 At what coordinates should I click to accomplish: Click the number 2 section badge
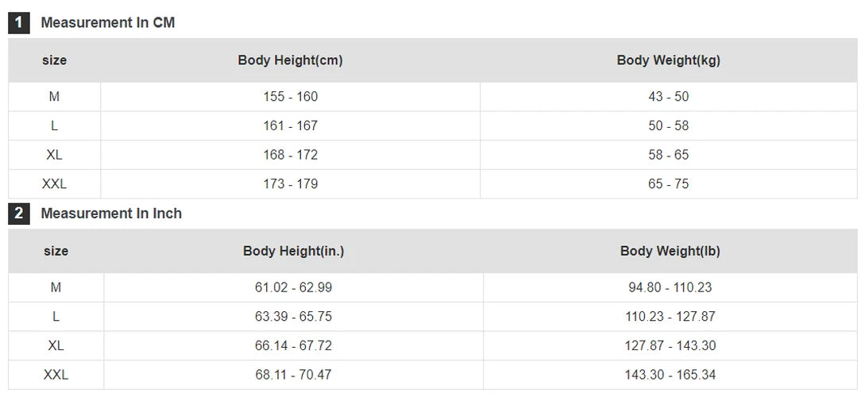19,214
